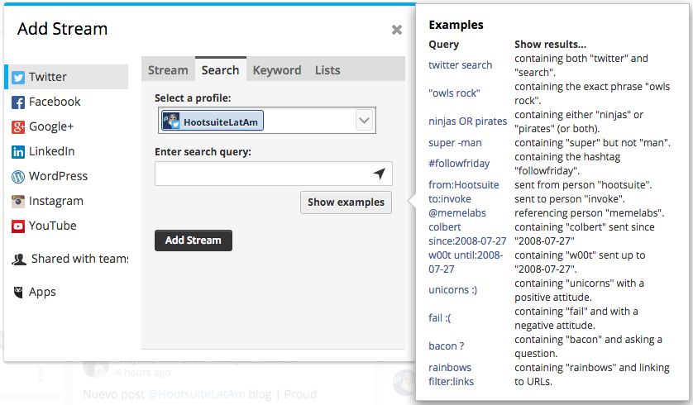
Task: Click the 'rainbows filter:links' example query
Action: 451,374
